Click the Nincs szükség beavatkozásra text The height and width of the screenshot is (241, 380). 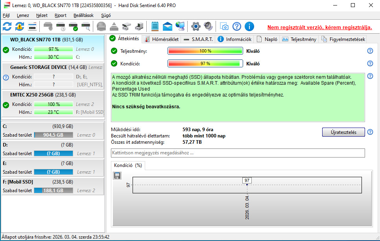(146, 107)
